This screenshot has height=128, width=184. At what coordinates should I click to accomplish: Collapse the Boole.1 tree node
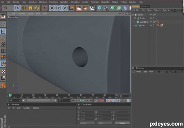(x=133, y=15)
